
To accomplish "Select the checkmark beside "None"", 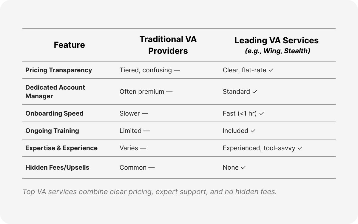I will [243, 168].
